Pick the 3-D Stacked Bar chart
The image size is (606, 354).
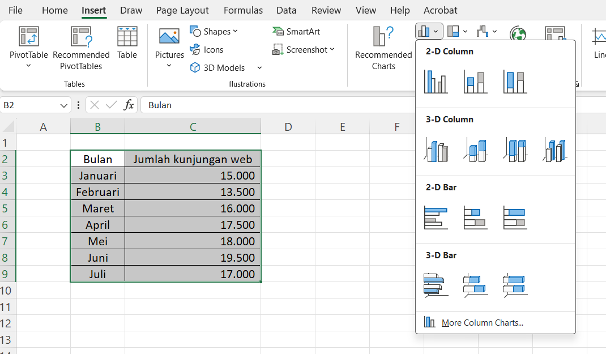pos(475,285)
